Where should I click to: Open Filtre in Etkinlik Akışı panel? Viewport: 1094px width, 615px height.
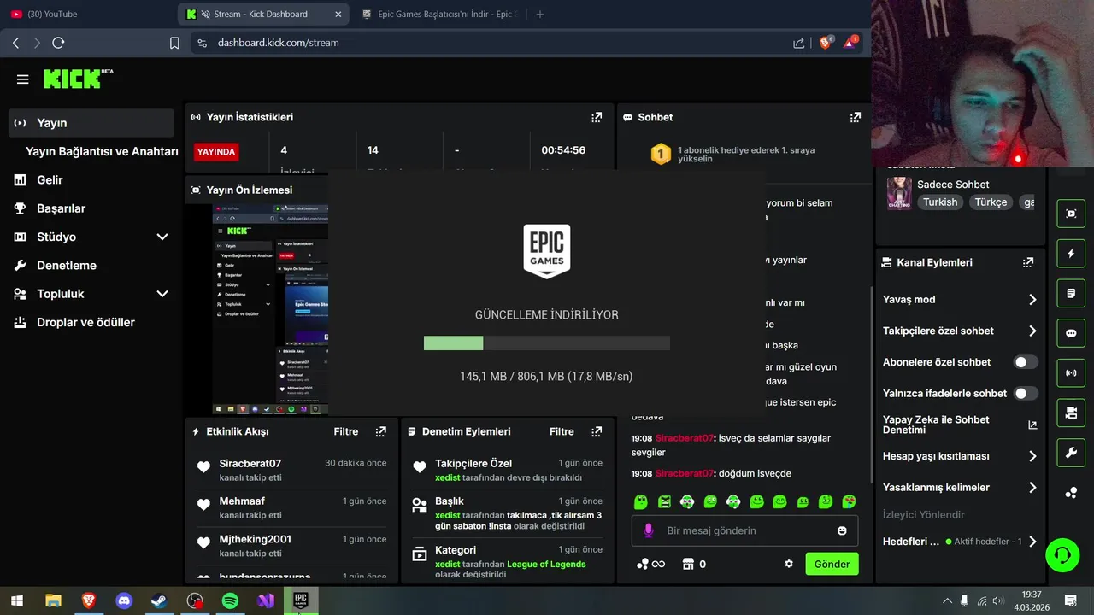click(346, 431)
